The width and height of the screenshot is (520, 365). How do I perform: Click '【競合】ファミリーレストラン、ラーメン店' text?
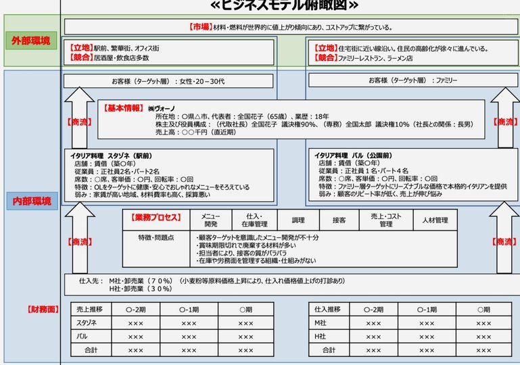[x=363, y=58]
